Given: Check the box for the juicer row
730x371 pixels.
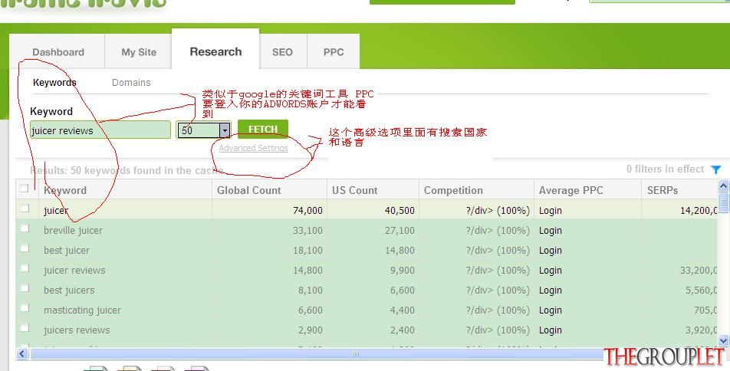Looking at the screenshot, I should pyautogui.click(x=25, y=208).
